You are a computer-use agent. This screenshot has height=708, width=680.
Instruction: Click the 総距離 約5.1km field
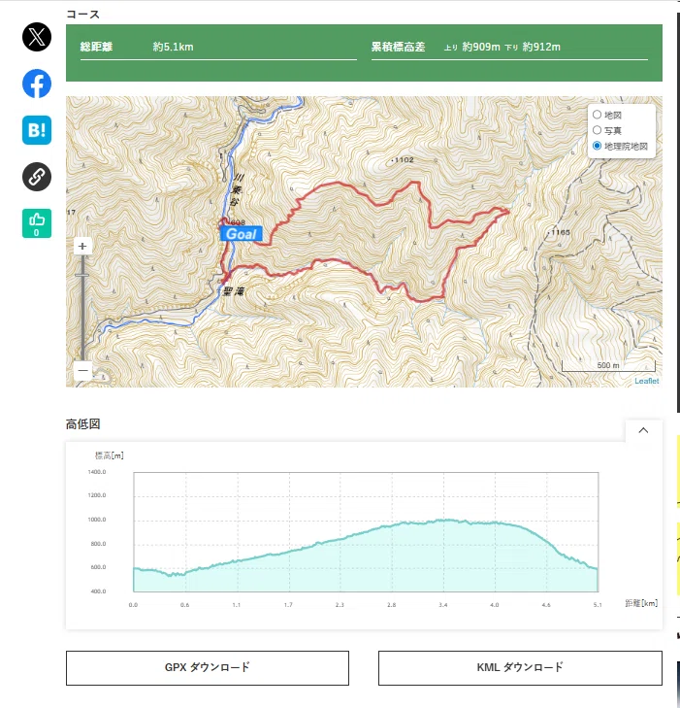218,47
